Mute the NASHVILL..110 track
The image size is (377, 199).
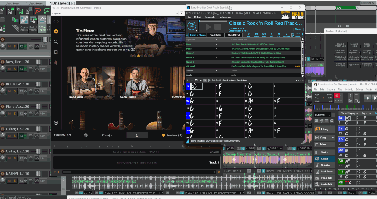pyautogui.click(x=9, y=181)
